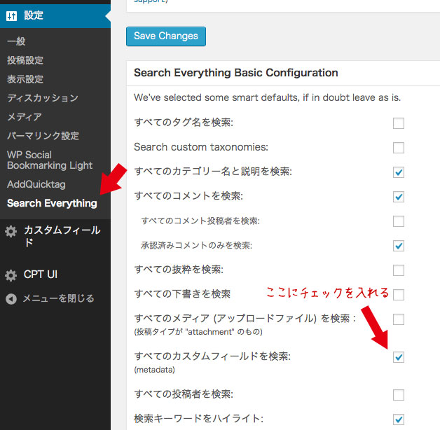The image size is (440, 430).
Task: Enable すべての投稿者を検索 checkbox
Action: coord(399,395)
